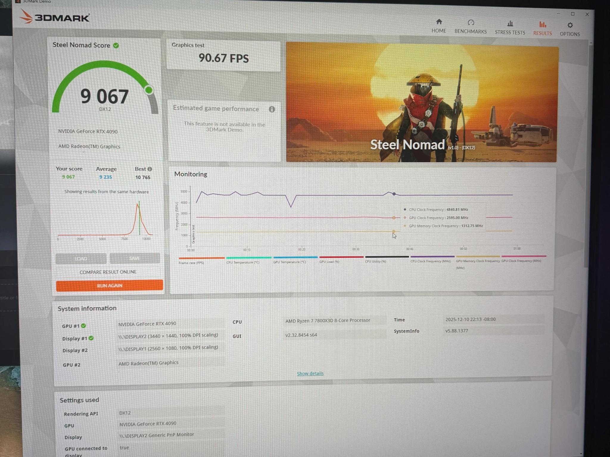Select the Results tab

click(x=542, y=29)
